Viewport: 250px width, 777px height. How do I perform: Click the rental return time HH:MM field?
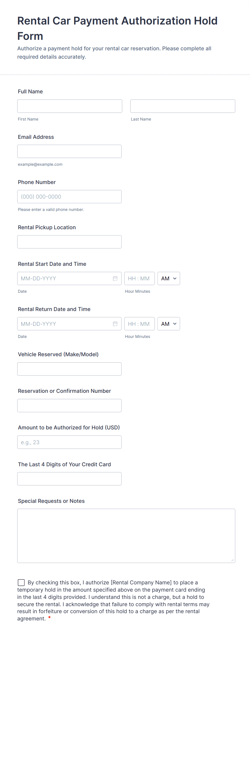coord(139,324)
